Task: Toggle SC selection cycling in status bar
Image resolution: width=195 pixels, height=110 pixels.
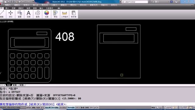Action: click(x=98, y=108)
